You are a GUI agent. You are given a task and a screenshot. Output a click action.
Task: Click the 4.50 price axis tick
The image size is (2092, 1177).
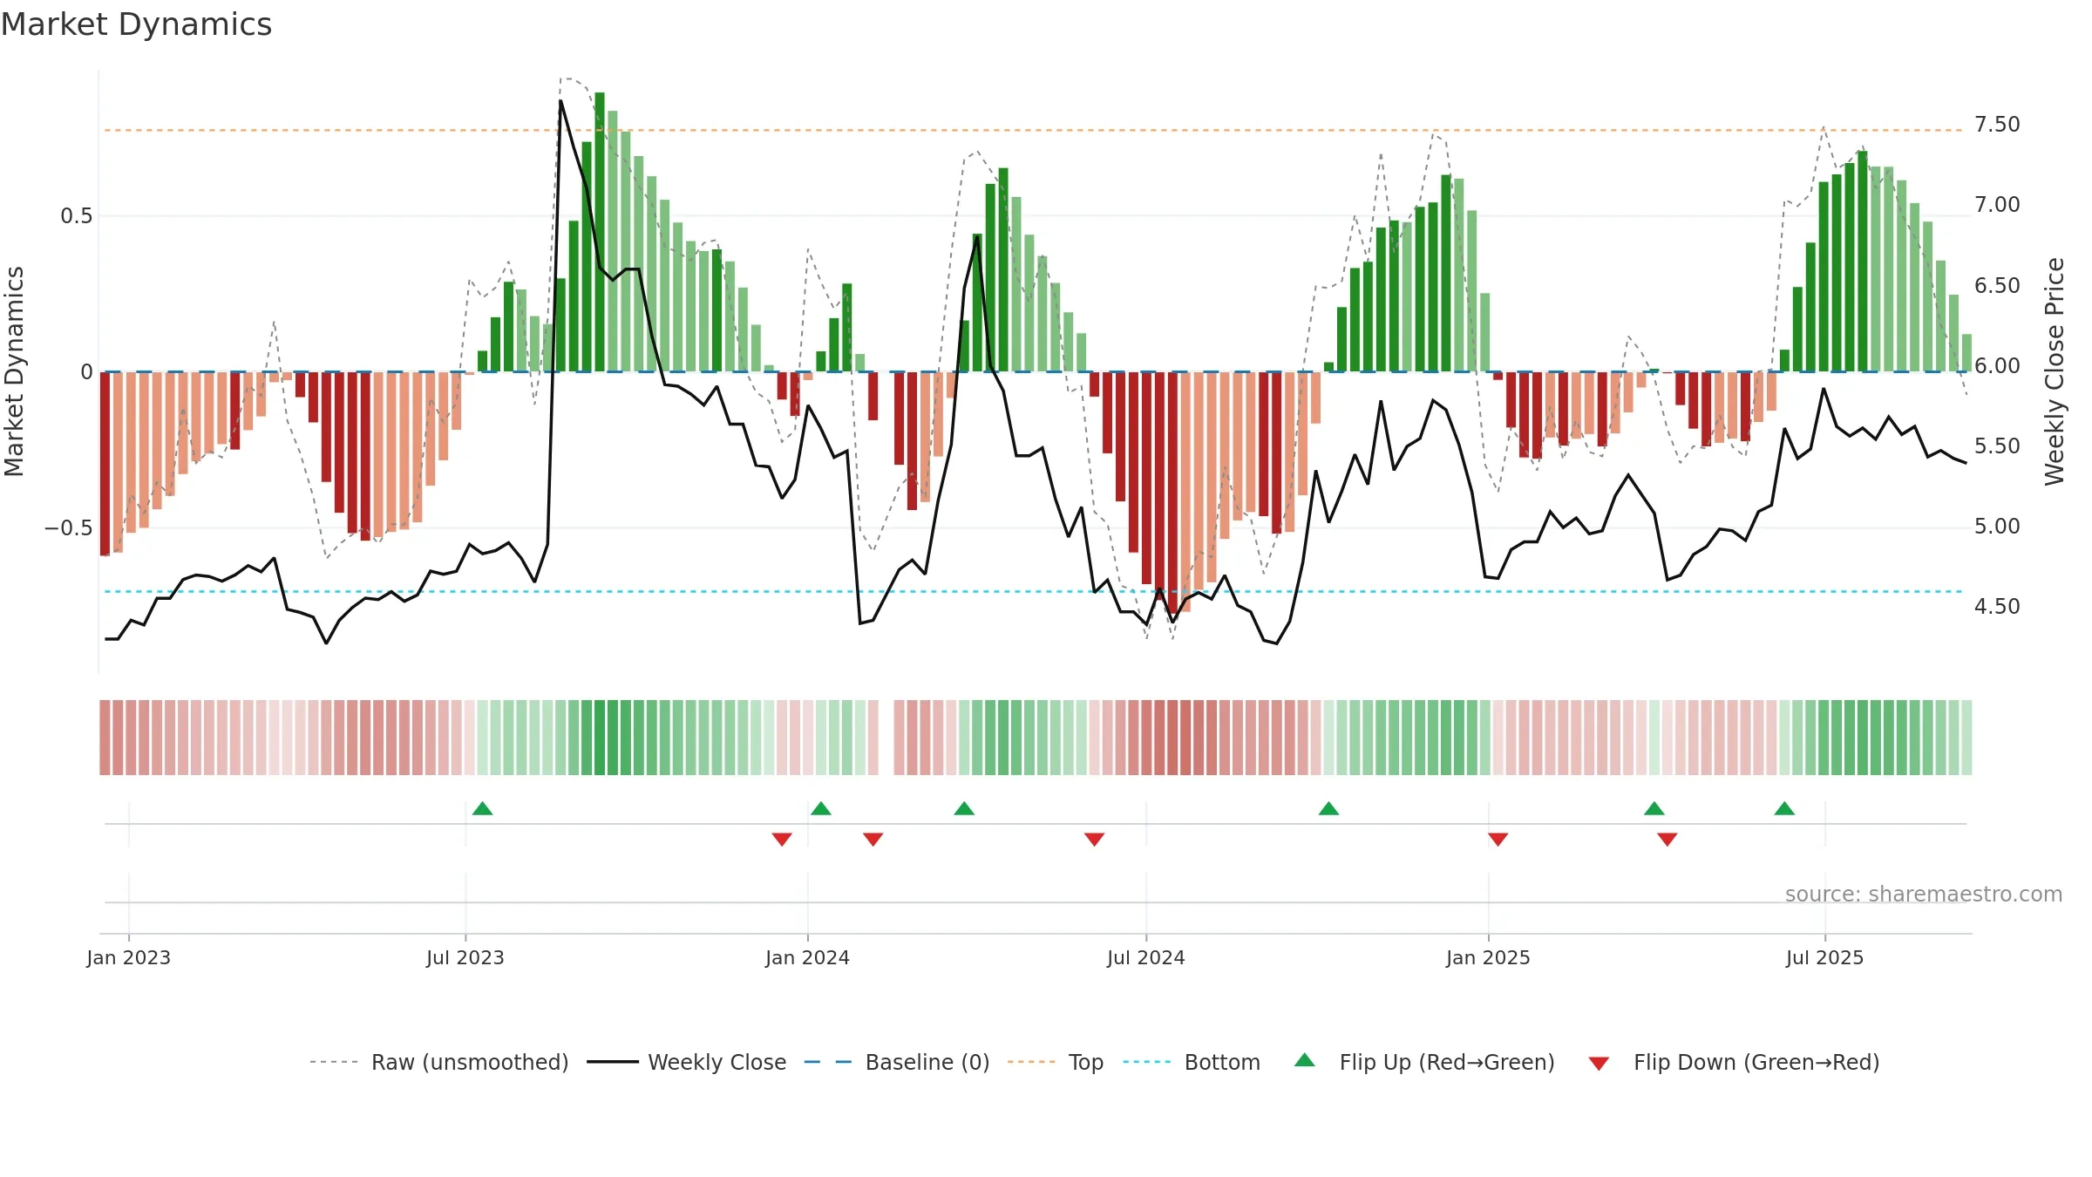1997,607
